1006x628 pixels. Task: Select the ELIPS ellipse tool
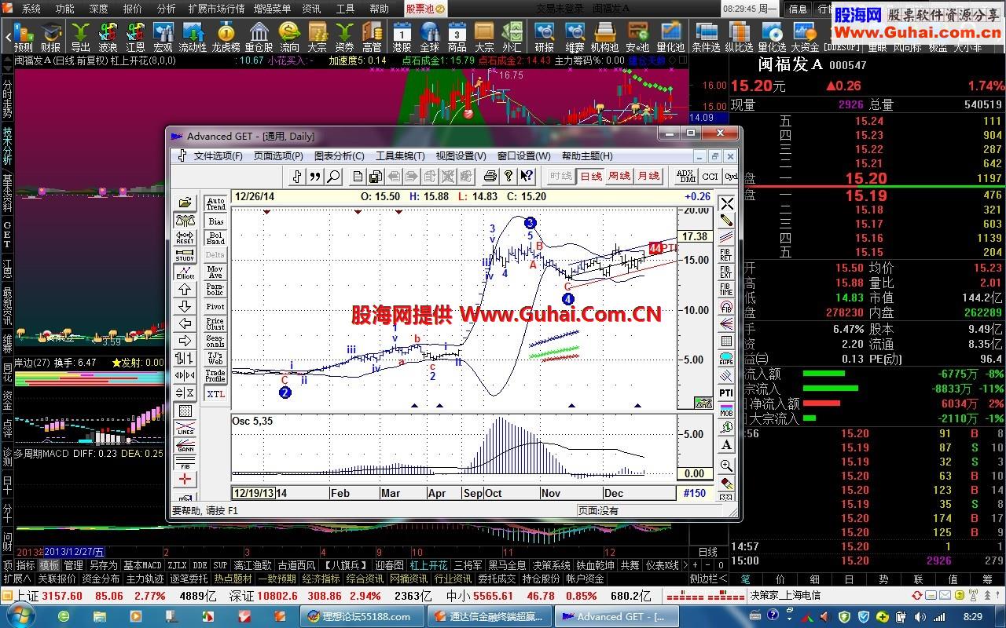[726, 359]
